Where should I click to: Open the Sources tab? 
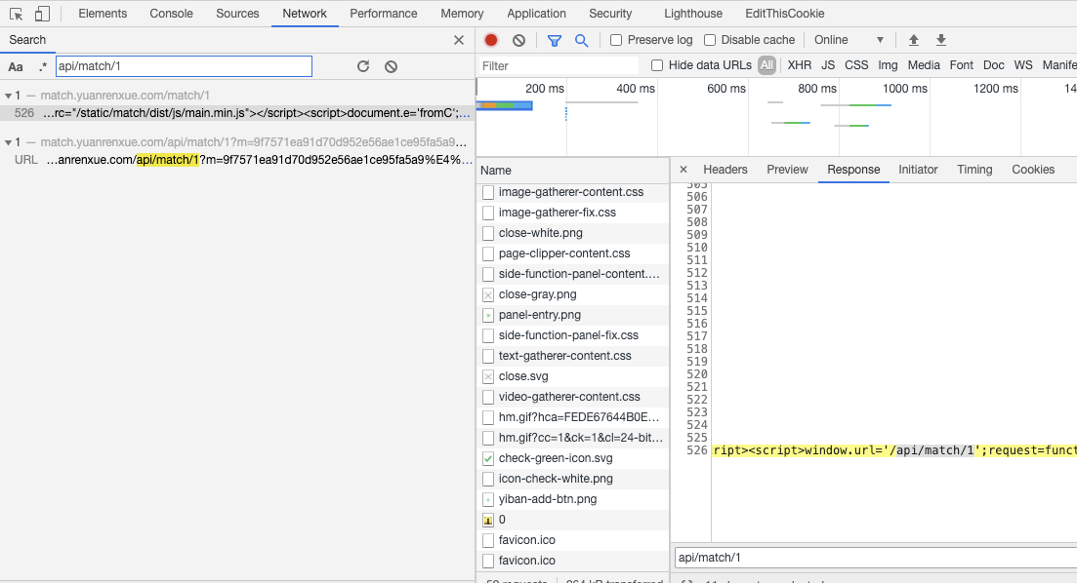pyautogui.click(x=237, y=13)
